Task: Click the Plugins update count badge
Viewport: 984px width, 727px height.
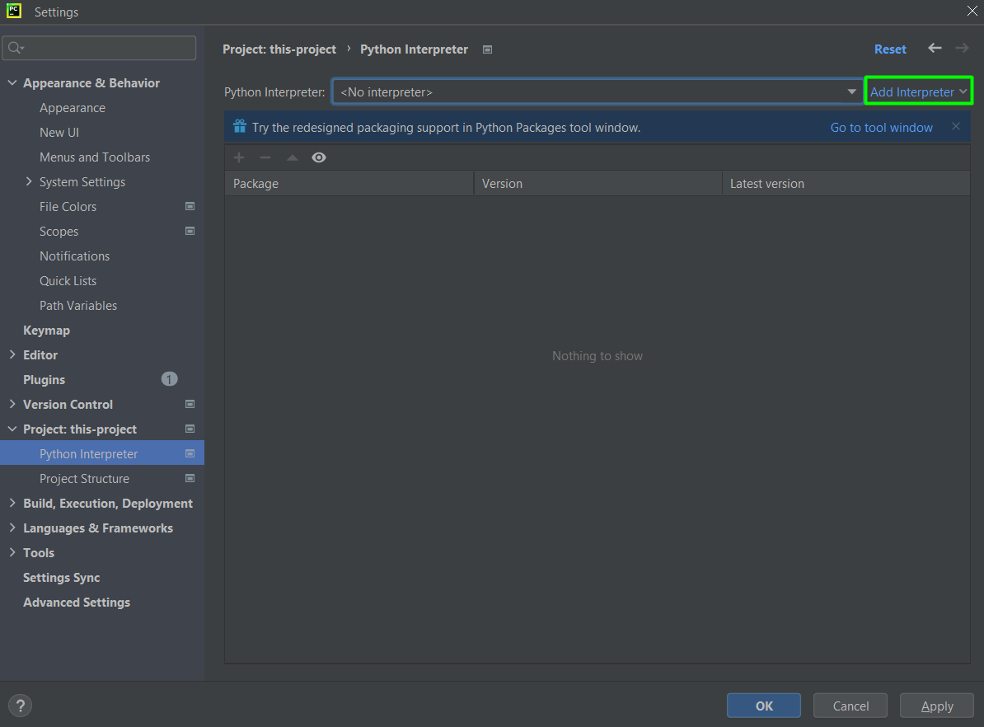Action: (x=170, y=379)
